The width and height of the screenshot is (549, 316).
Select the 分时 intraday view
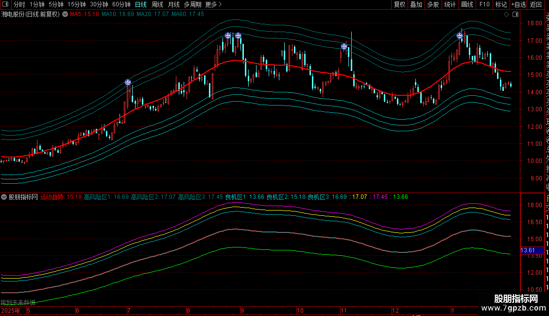tap(19, 4)
